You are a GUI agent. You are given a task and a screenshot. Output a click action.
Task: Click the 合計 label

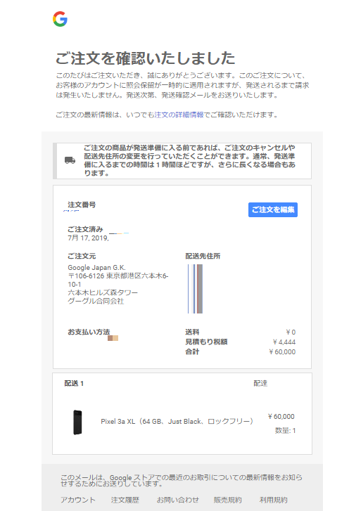pos(192,351)
